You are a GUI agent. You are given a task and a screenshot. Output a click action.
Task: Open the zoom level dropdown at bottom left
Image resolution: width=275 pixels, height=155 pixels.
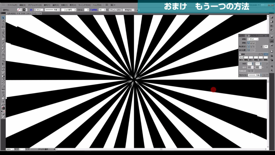(x=12, y=150)
